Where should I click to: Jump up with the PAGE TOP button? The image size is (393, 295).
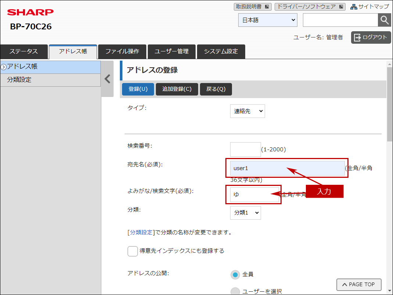click(359, 284)
